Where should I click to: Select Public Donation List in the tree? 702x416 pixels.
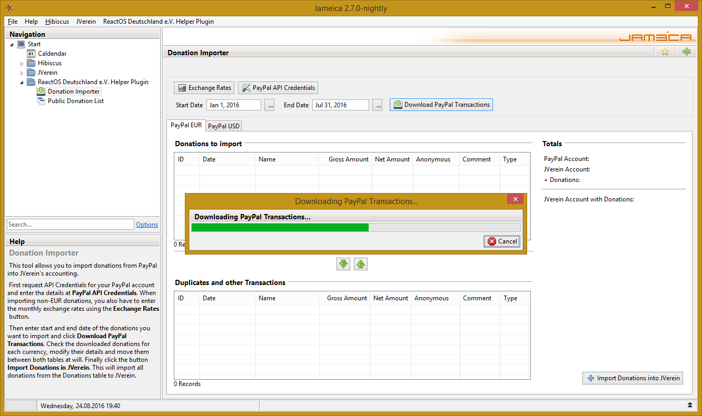tap(75, 101)
